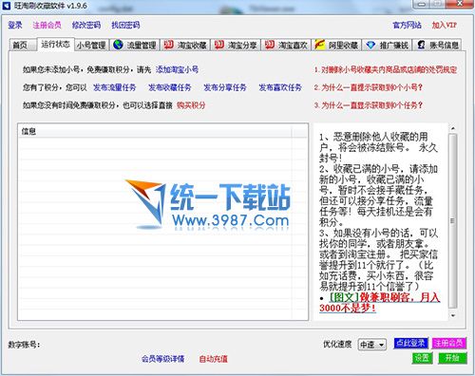Click the 发布收藏任务 link
475x376 pixels.
tap(170, 87)
